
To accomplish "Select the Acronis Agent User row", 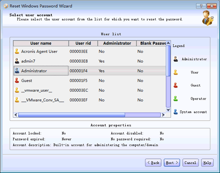I will pos(90,51).
